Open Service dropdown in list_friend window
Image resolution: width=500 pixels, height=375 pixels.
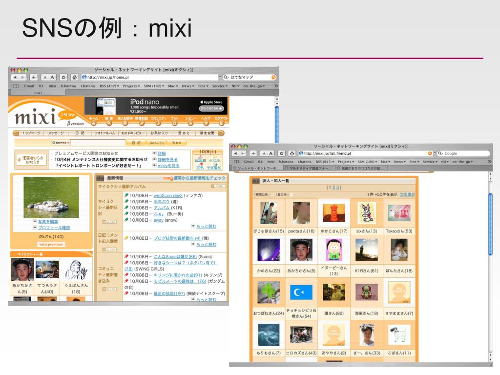pos(430,162)
